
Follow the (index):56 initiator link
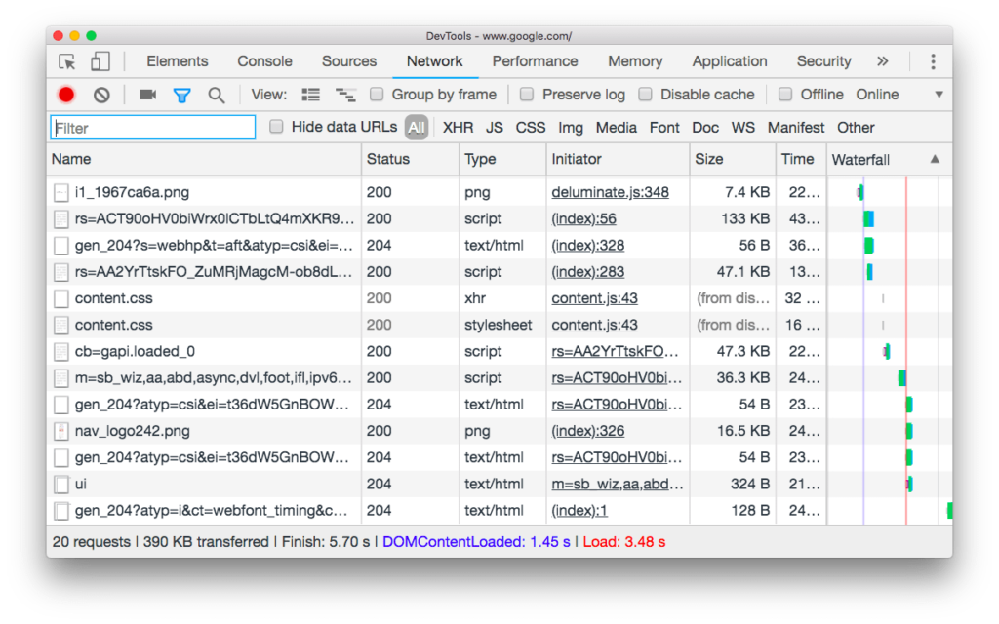coord(584,219)
